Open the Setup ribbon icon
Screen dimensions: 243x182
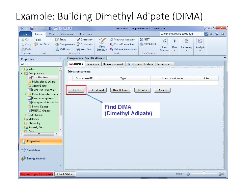pyautogui.click(x=61, y=40)
